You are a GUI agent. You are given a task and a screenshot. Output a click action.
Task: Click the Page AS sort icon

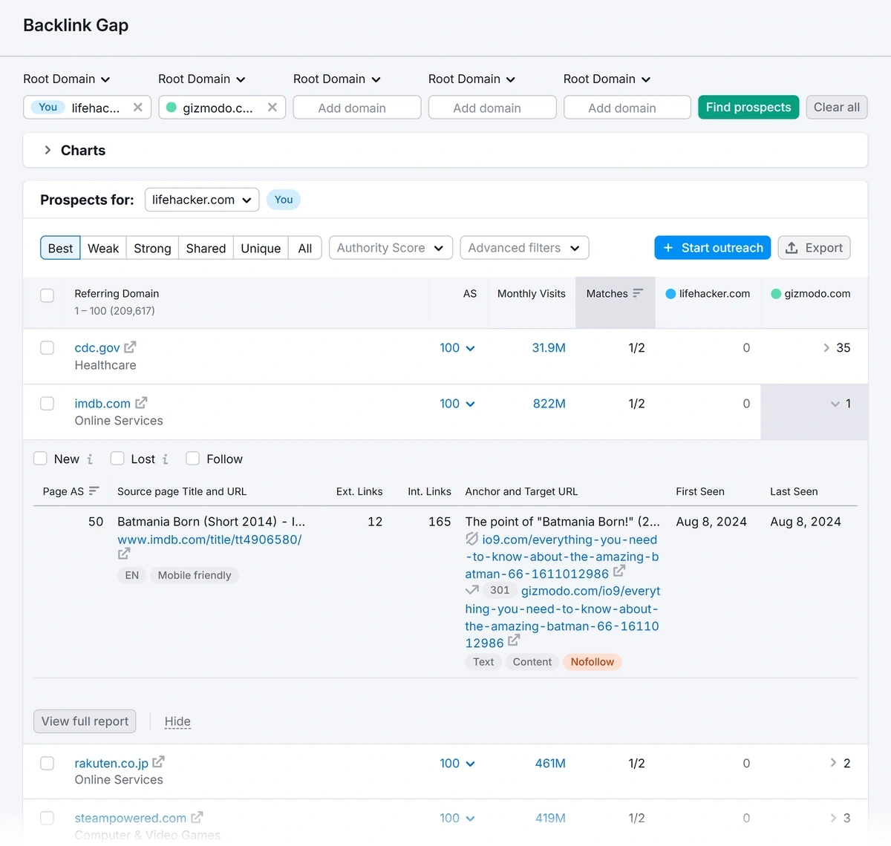coord(94,491)
